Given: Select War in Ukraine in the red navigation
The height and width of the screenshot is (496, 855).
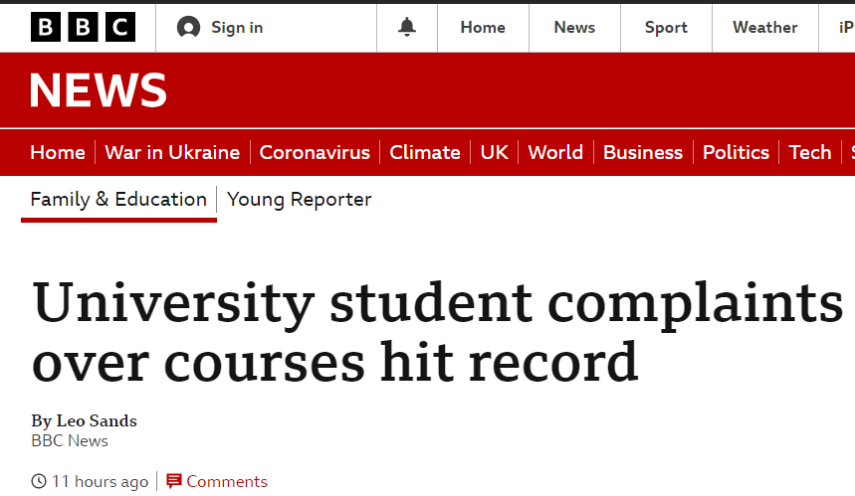Looking at the screenshot, I should pyautogui.click(x=172, y=152).
